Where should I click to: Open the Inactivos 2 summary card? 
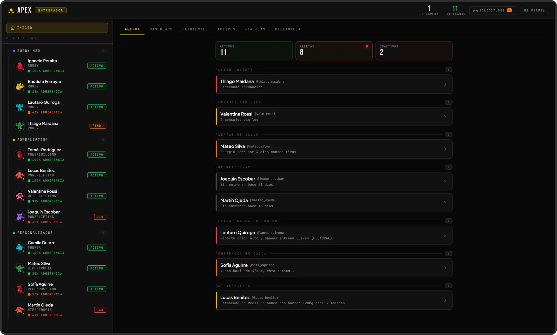click(414, 51)
